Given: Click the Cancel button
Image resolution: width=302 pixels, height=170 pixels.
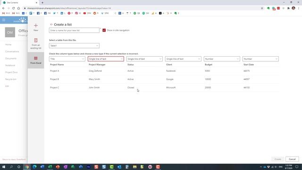Looking at the screenshot, I should tap(292, 159).
